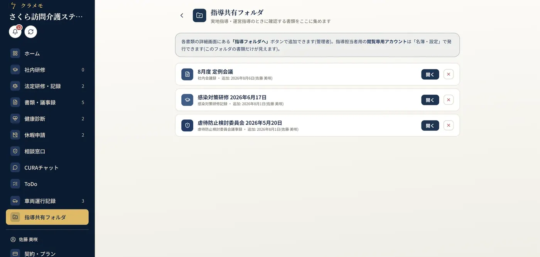Click the folder icon in page header
540x257 pixels.
pyautogui.click(x=199, y=15)
